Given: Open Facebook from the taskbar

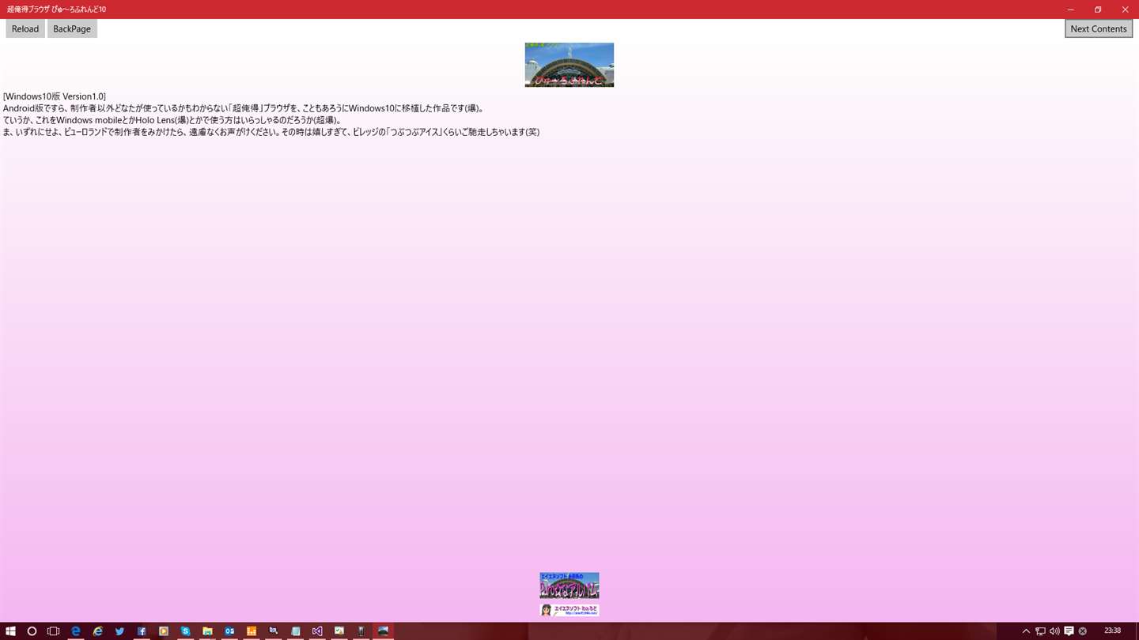Looking at the screenshot, I should pos(142,631).
